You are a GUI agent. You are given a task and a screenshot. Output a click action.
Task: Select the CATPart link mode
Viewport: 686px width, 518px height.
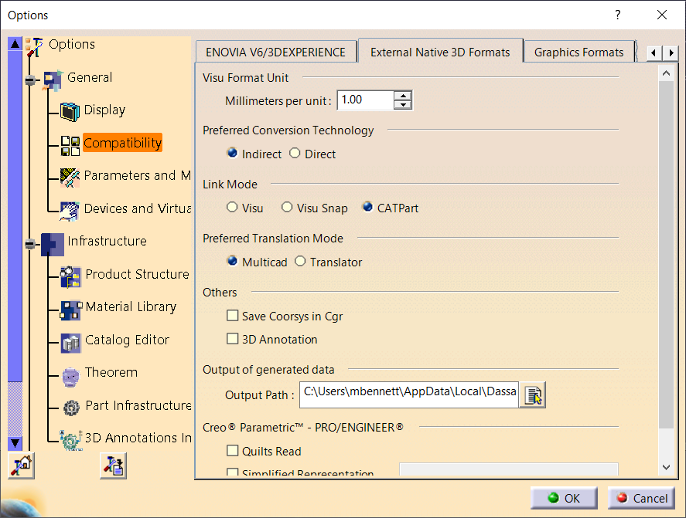367,207
